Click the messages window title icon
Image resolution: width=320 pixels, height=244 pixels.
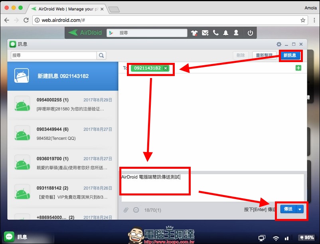tap(13, 44)
